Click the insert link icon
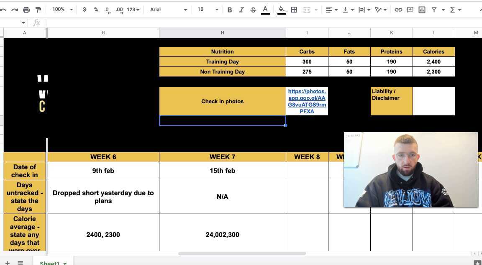The image size is (482, 265). 398,10
